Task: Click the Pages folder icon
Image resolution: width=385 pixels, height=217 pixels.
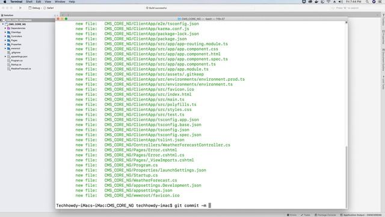Action: pyautogui.click(x=8, y=40)
